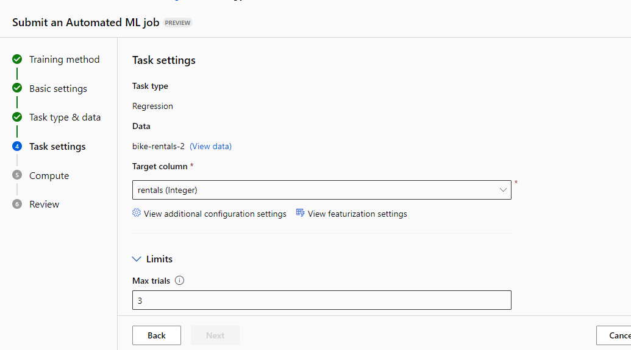Click the step 5 Compute circle icon
Viewport: 631px width, 350px height.
(x=17, y=175)
